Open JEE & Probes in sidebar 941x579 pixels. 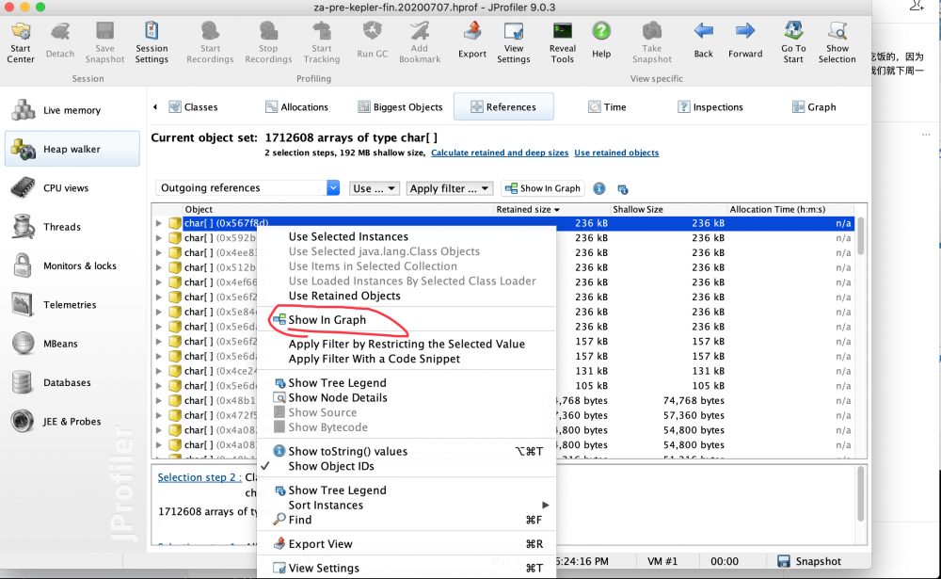click(x=72, y=422)
